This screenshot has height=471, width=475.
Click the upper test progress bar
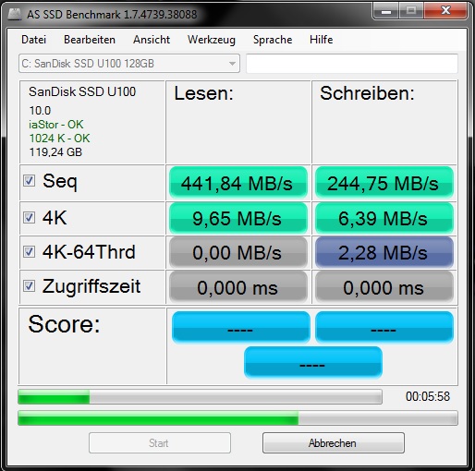tap(200, 396)
